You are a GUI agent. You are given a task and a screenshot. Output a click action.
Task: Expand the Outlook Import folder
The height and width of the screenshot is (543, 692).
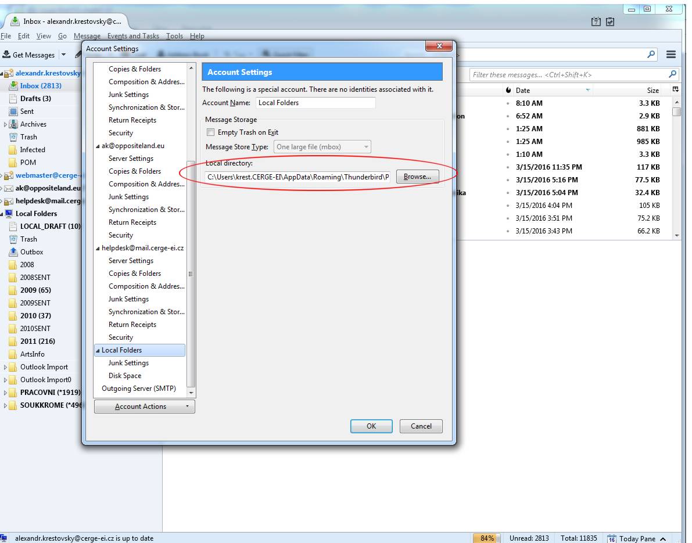click(x=6, y=367)
